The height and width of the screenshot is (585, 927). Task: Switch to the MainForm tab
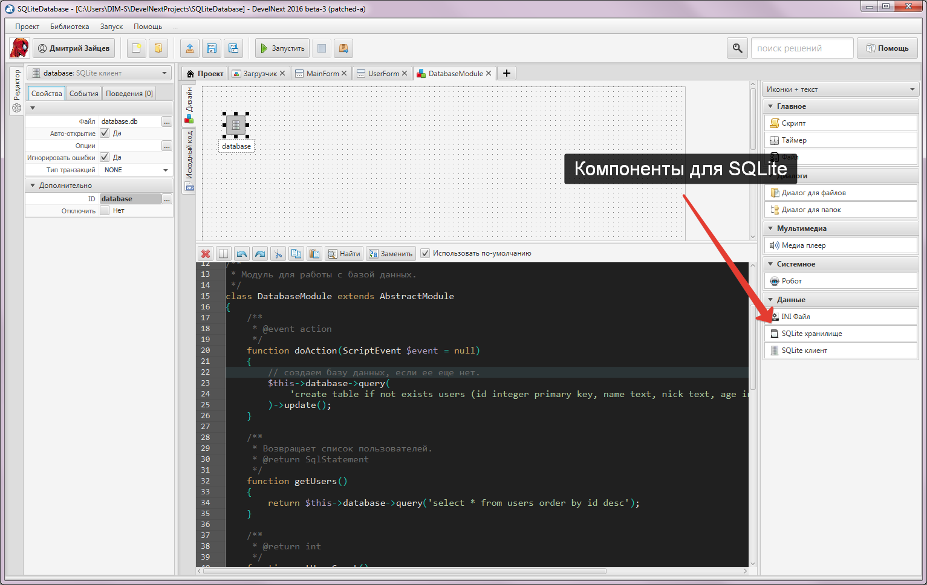pyautogui.click(x=322, y=74)
